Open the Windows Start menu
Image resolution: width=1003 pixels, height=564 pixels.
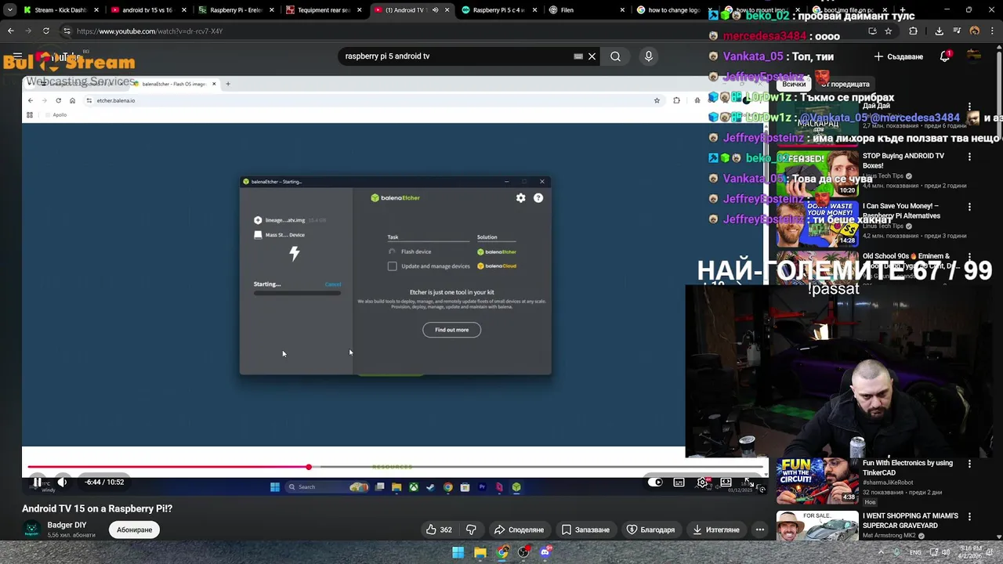pos(458,552)
